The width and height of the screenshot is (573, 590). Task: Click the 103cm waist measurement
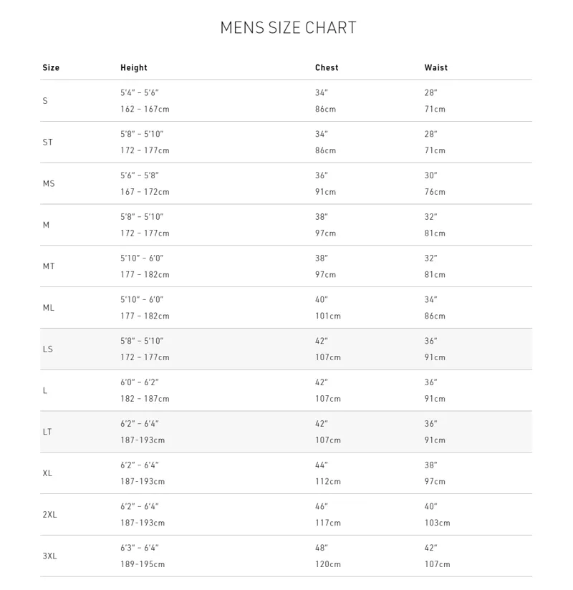point(437,523)
